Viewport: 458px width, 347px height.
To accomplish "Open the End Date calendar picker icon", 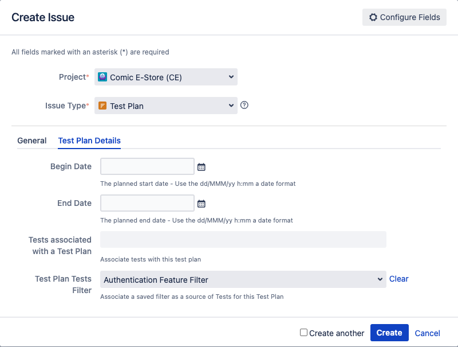I will pyautogui.click(x=202, y=204).
